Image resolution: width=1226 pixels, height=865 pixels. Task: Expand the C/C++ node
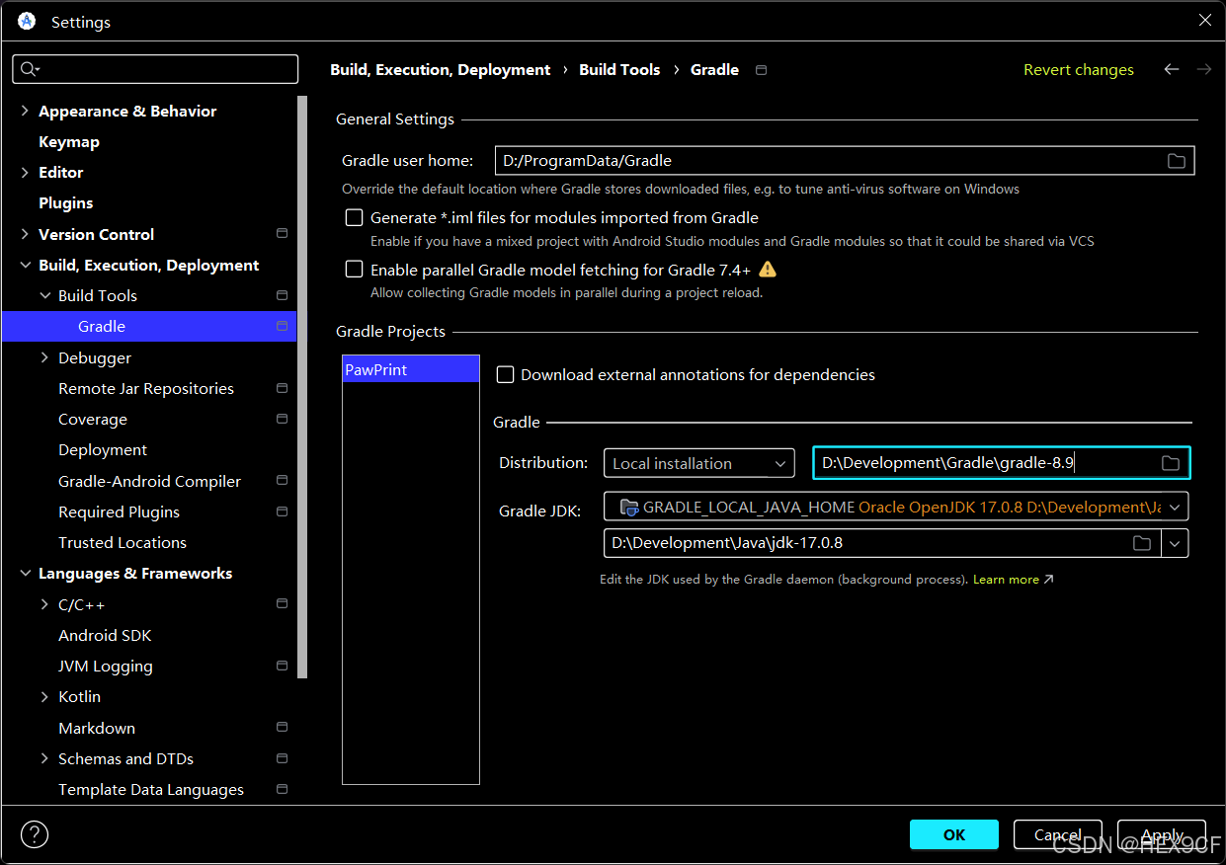coord(44,603)
